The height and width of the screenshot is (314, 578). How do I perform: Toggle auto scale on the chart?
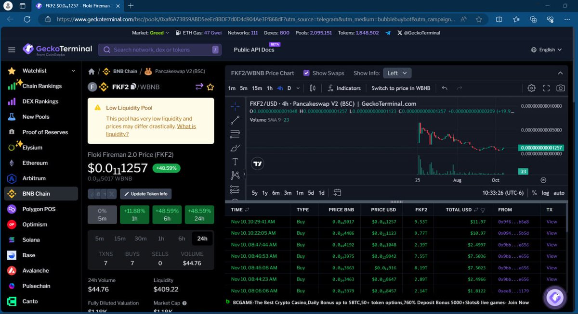pyautogui.click(x=559, y=193)
